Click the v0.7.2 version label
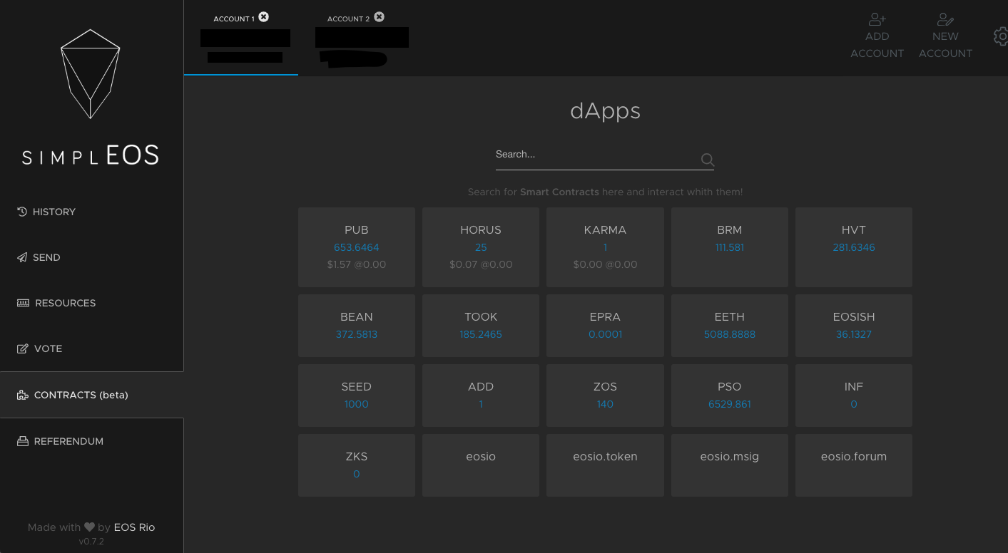Image resolution: width=1008 pixels, height=553 pixels. click(x=91, y=542)
